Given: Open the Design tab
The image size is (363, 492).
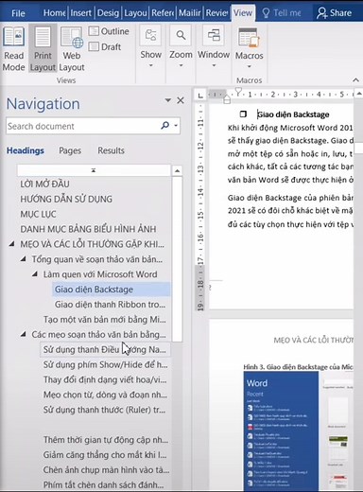Looking at the screenshot, I should click(108, 13).
